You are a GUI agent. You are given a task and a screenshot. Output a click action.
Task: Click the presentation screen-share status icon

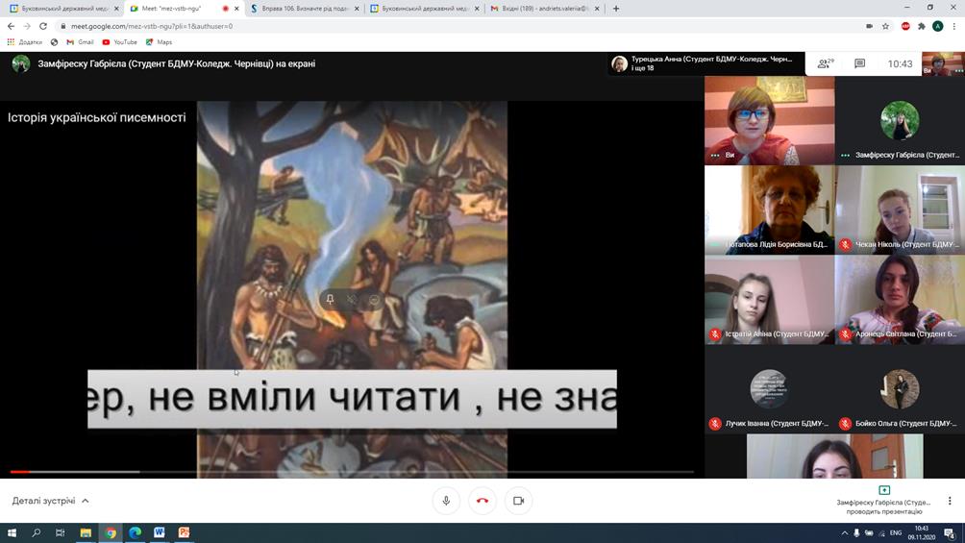tap(884, 490)
